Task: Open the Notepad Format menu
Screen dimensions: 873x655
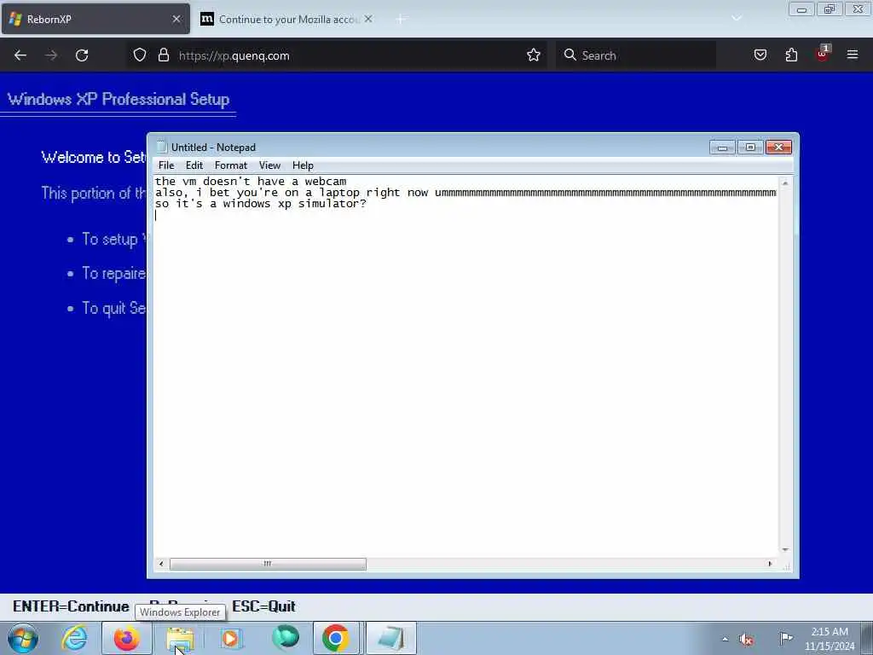Action: point(231,165)
